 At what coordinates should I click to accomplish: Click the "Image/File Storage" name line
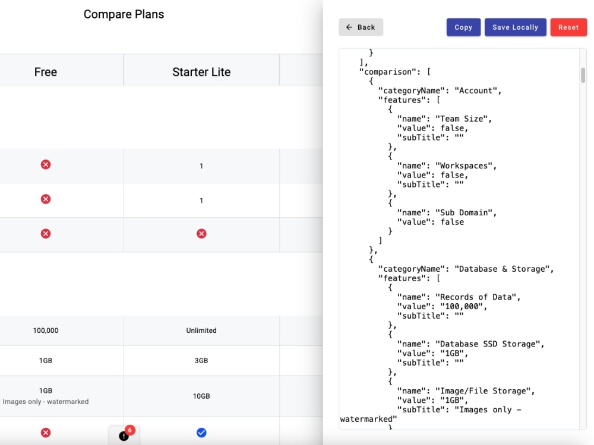[x=466, y=391]
